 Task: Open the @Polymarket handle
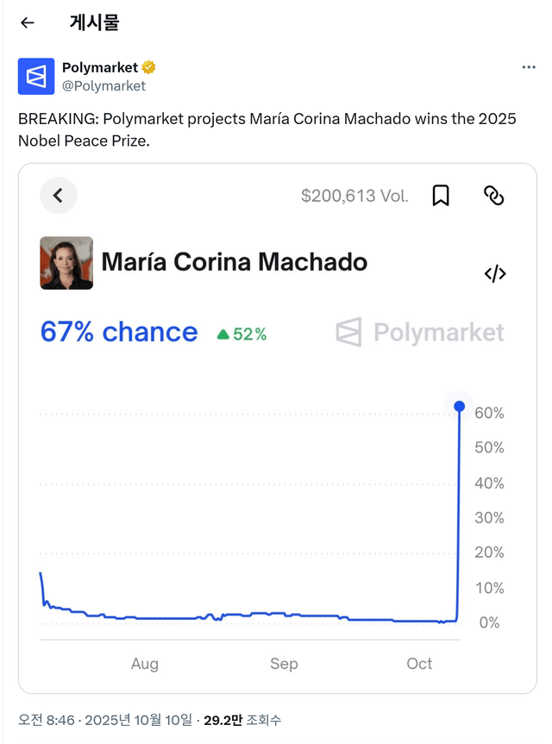click(103, 85)
